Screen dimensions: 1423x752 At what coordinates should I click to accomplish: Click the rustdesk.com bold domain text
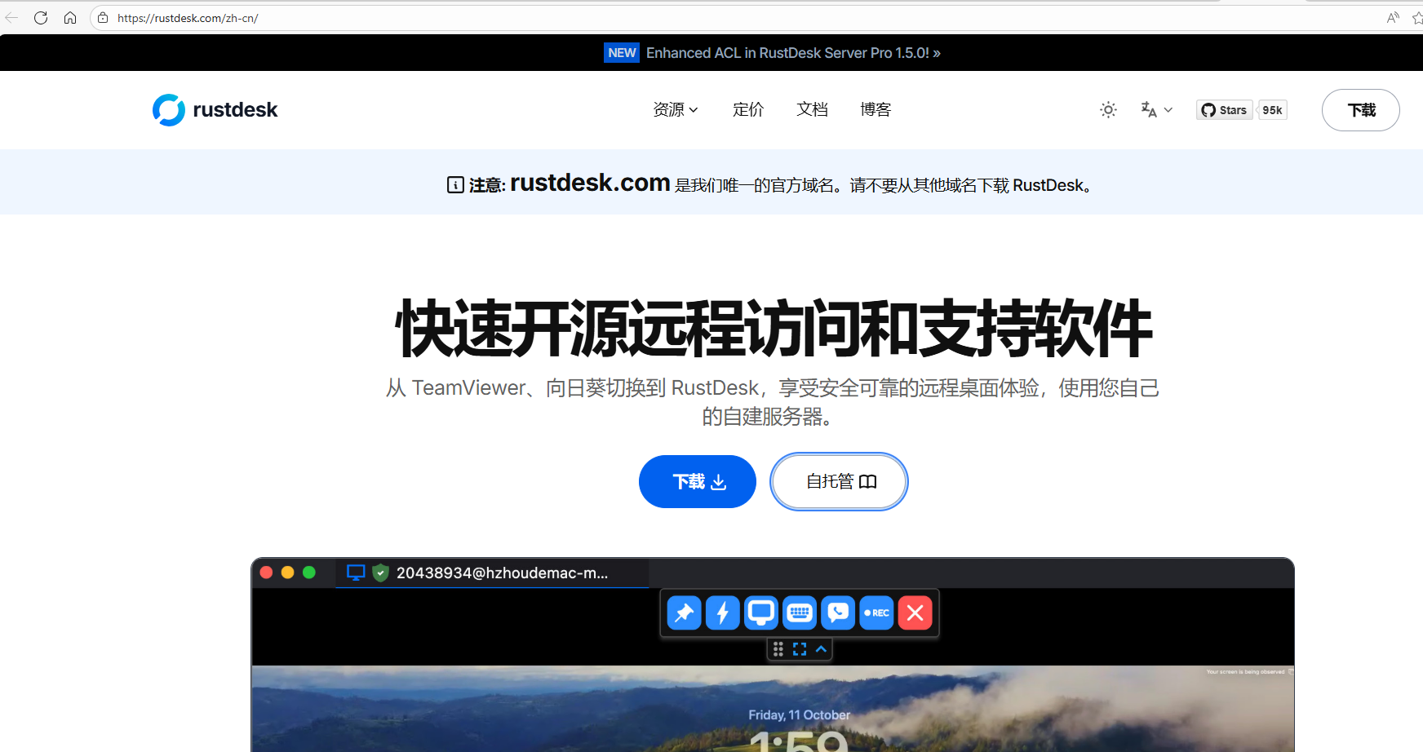(590, 183)
